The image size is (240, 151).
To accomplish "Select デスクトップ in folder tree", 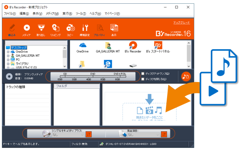I will tap(19, 48).
